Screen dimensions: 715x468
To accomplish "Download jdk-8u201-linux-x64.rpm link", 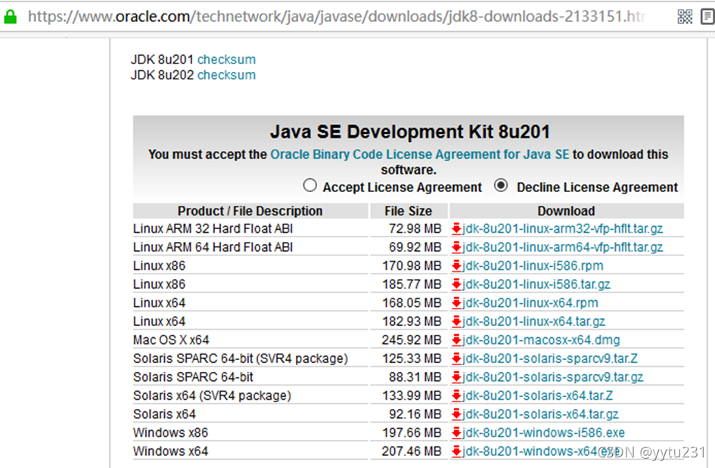I will click(x=530, y=303).
